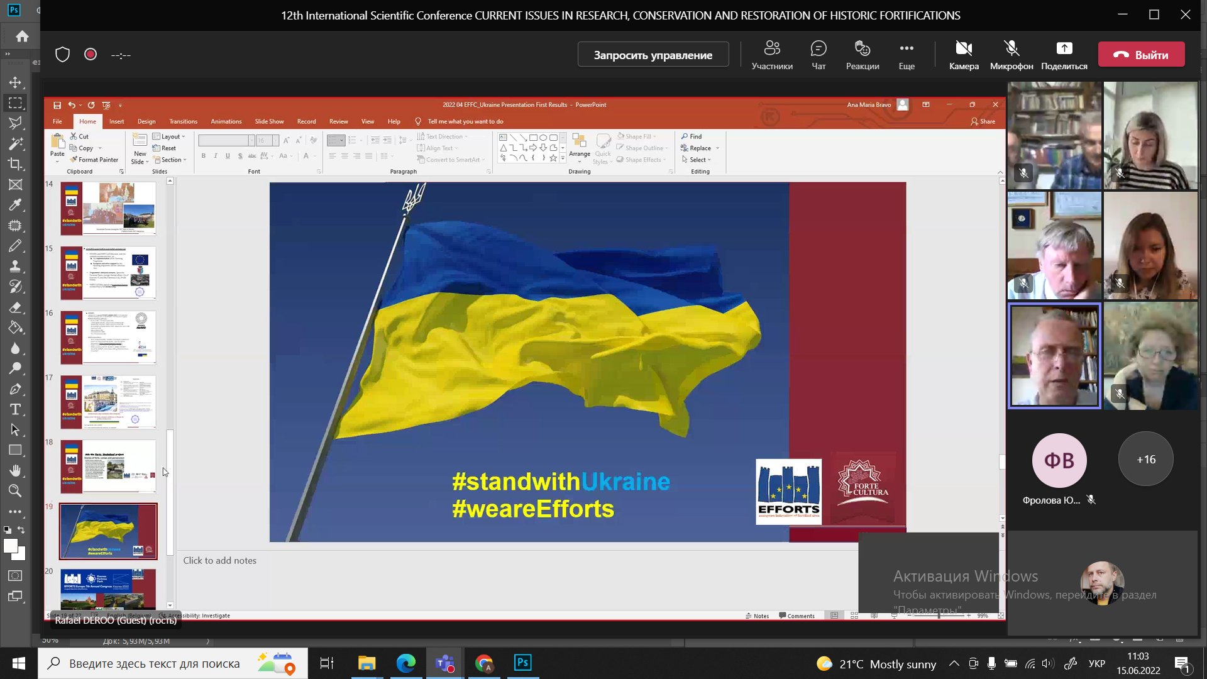
Task: Leave the meeting with the red button
Action: [1142, 55]
